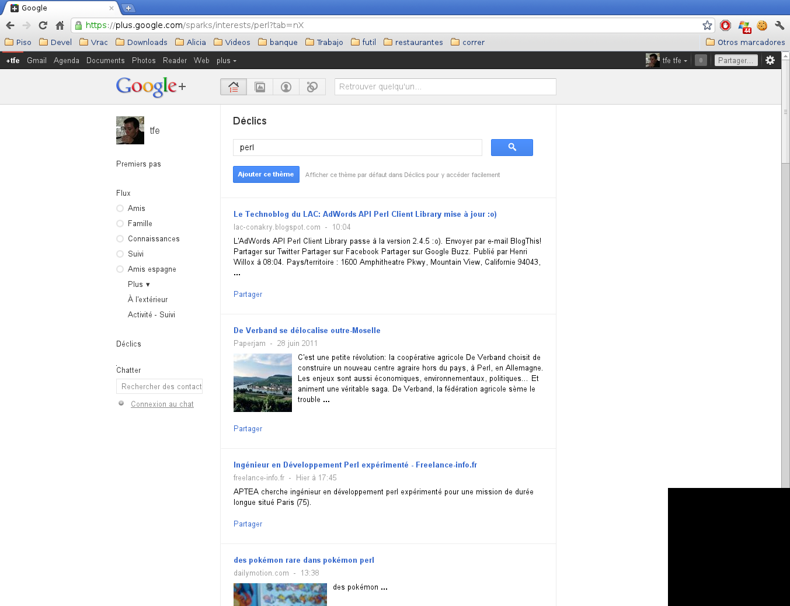Image resolution: width=790 pixels, height=606 pixels.
Task: Open a new browser tab
Action: click(x=128, y=8)
